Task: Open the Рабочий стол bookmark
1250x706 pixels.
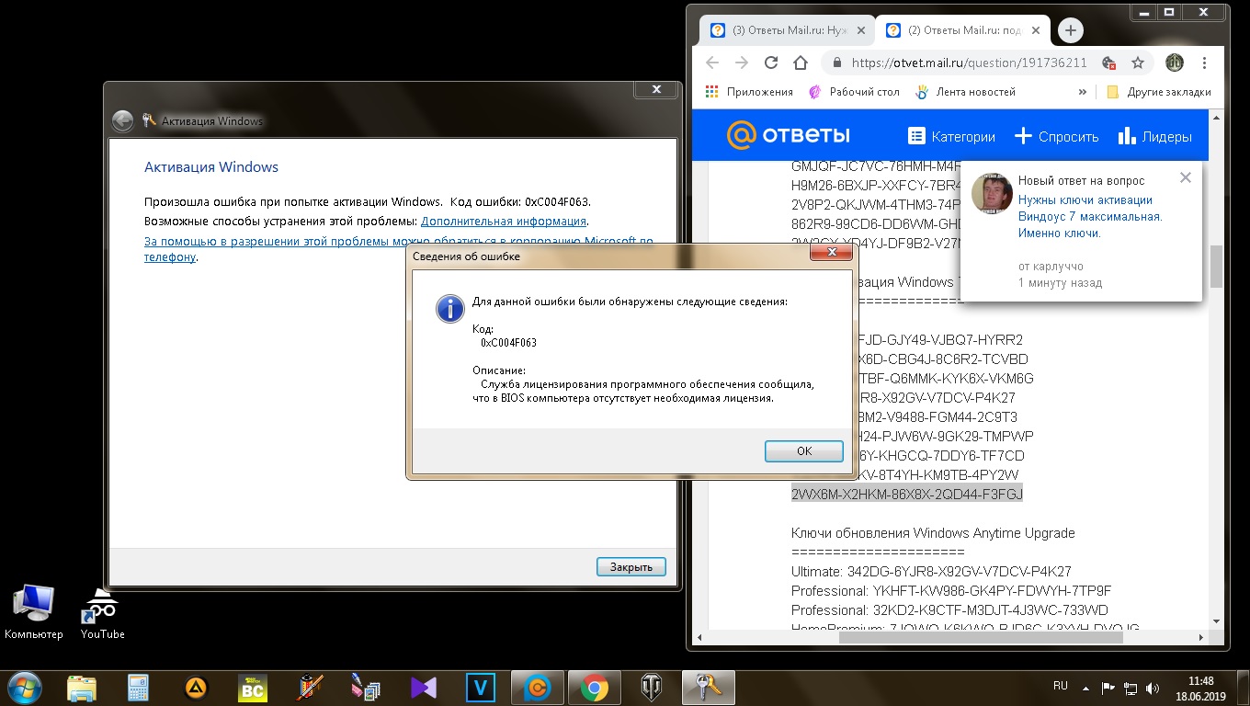Action: [x=854, y=92]
